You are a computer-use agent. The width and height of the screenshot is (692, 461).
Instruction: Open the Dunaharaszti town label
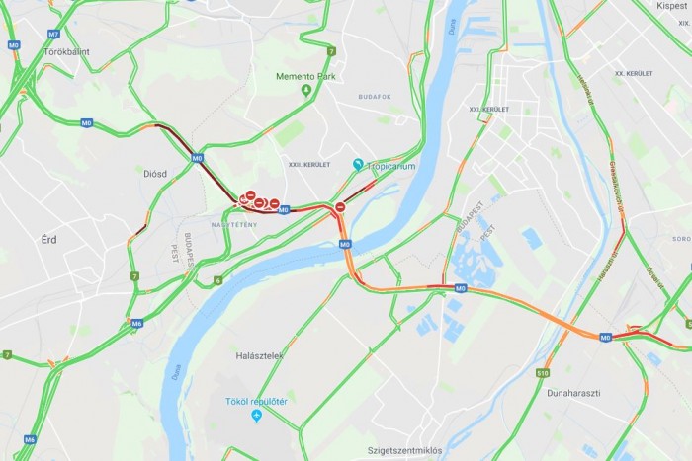(573, 393)
